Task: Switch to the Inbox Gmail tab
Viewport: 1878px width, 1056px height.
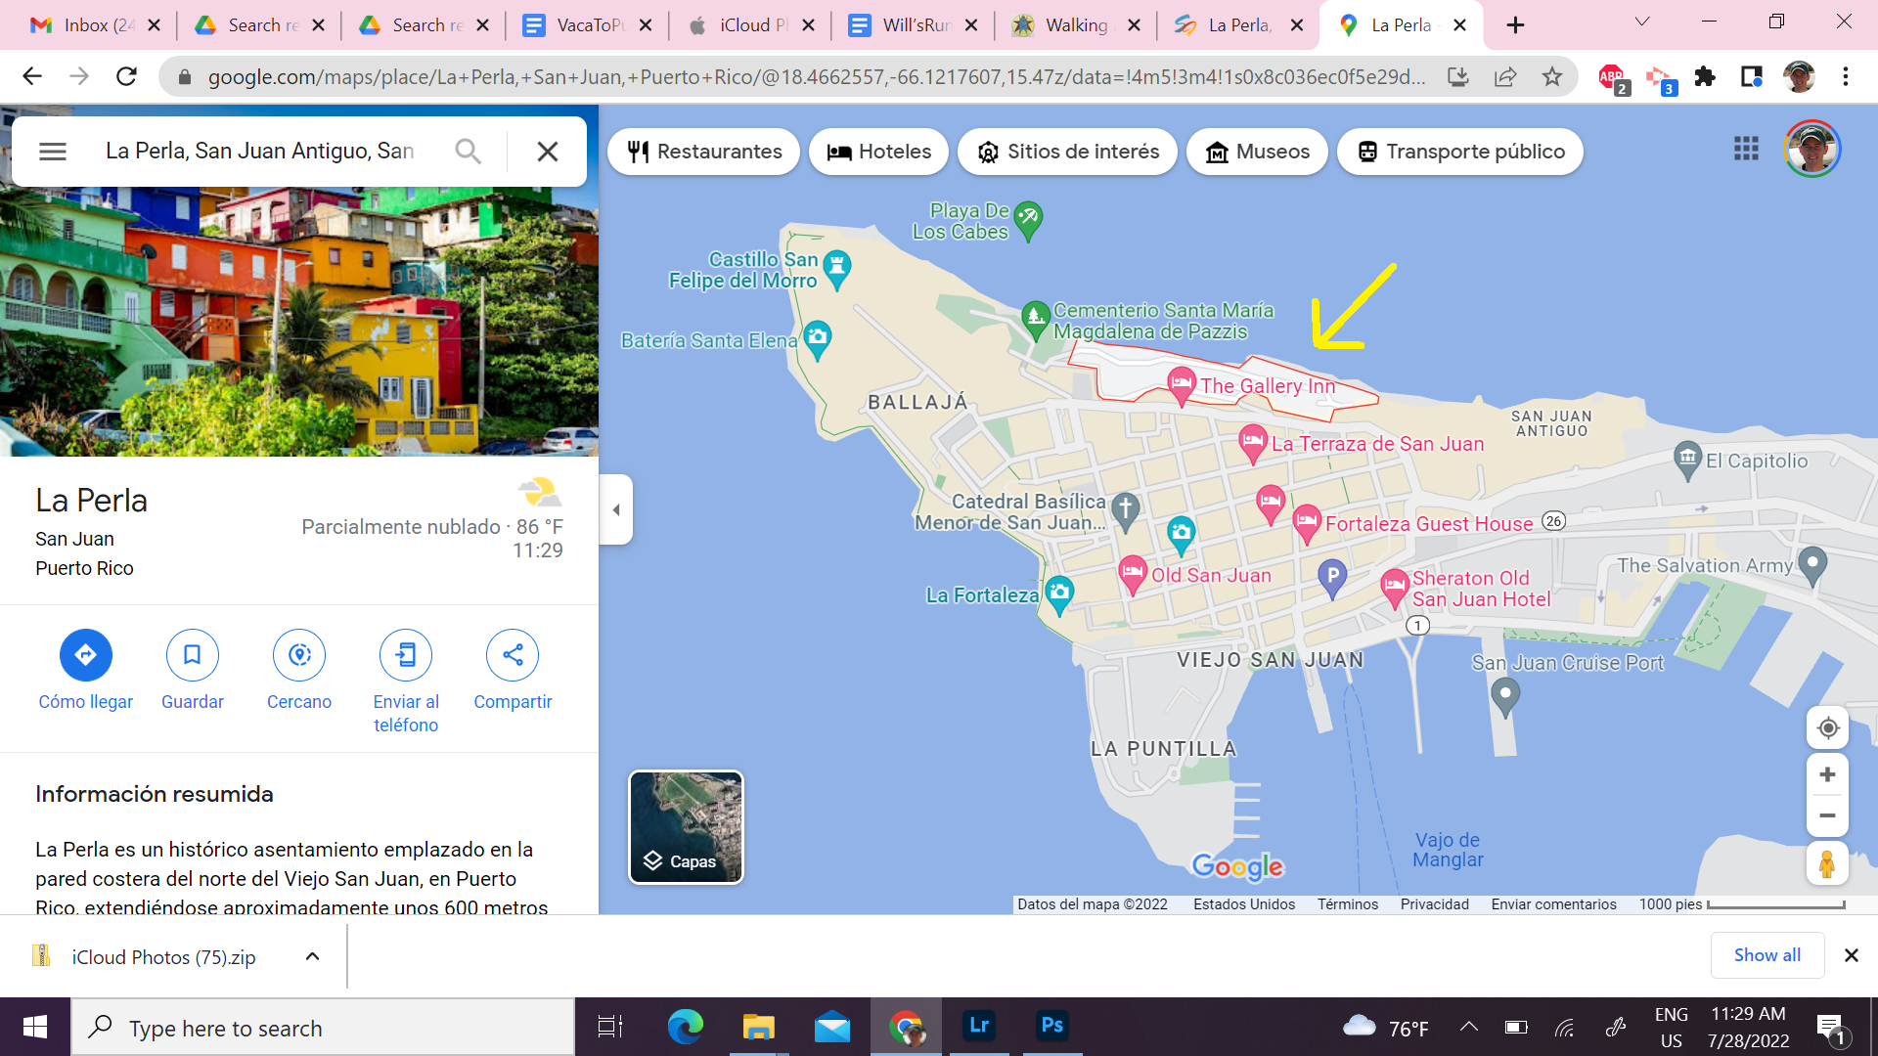Action: click(x=95, y=25)
